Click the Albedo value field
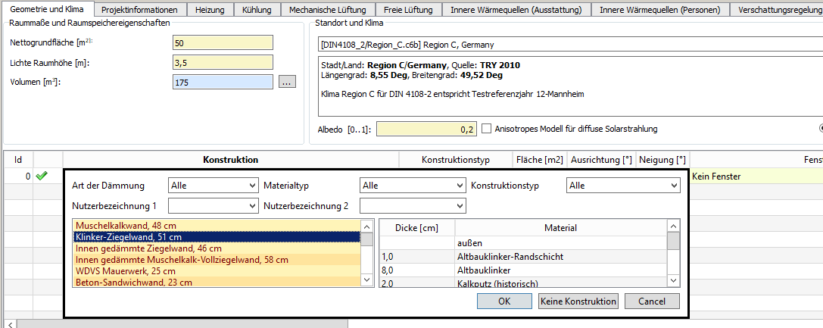The image size is (823, 328). [x=427, y=129]
